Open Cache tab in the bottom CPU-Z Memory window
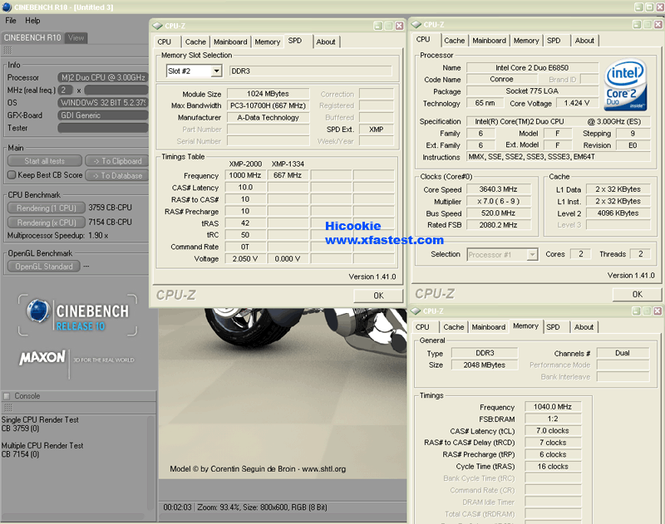The height and width of the screenshot is (524, 665). [454, 327]
